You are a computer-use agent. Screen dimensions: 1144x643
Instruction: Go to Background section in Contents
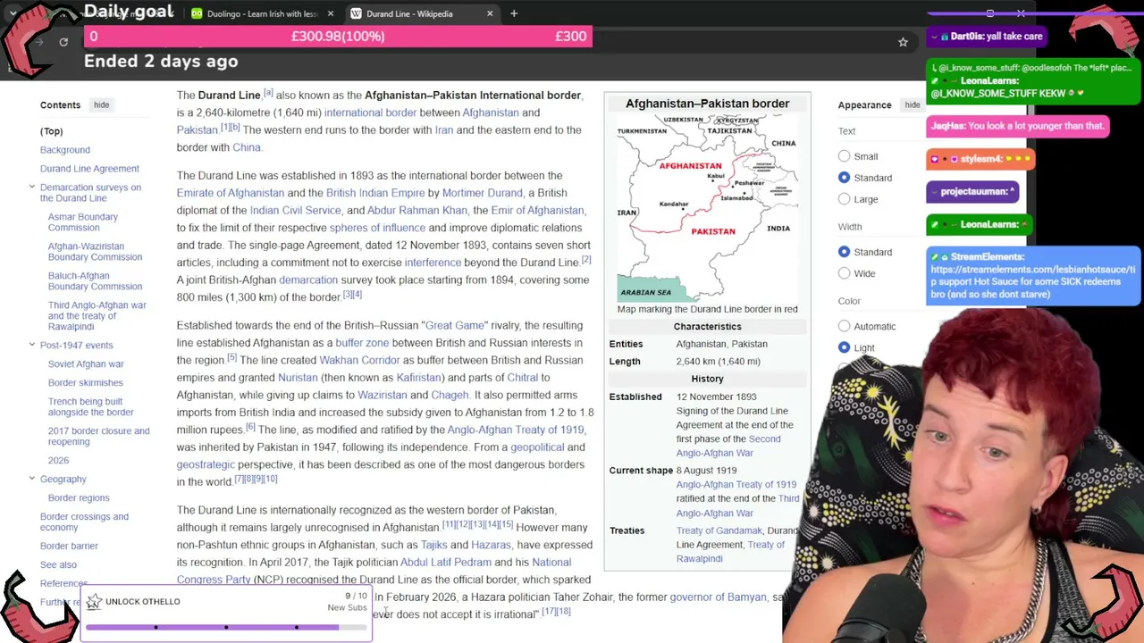(x=65, y=150)
